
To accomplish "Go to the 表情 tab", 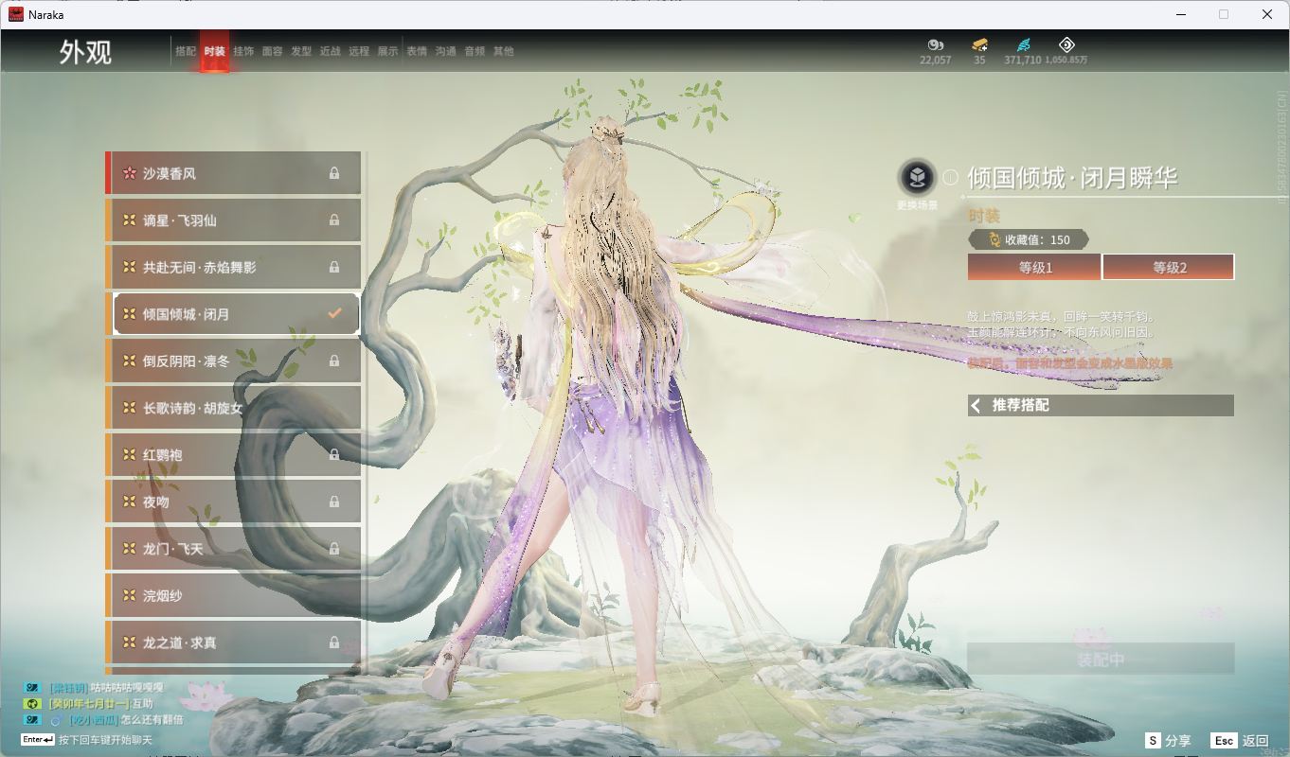I will click(417, 51).
